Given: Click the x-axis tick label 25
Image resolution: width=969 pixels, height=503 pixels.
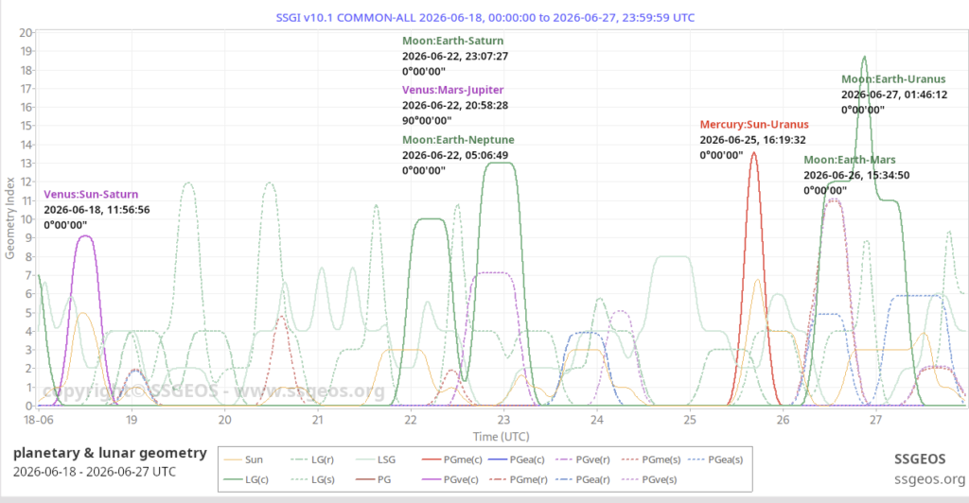Looking at the screenshot, I should 690,420.
